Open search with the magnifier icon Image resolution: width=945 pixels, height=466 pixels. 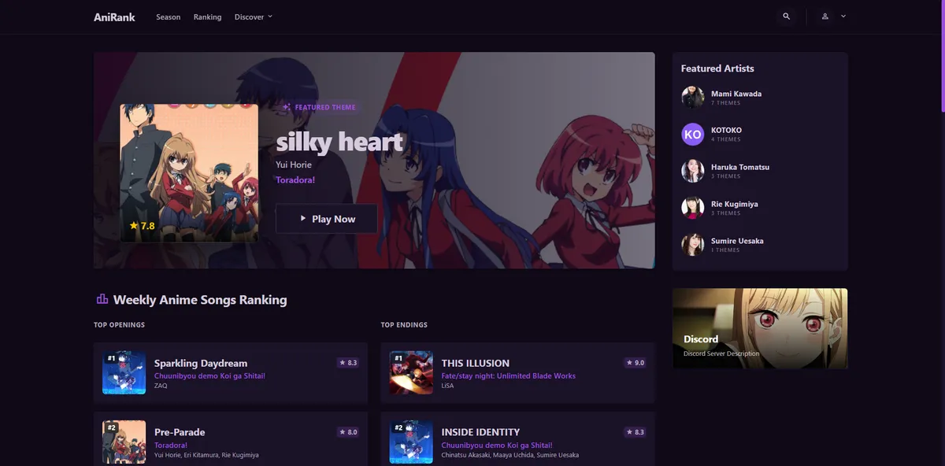[786, 17]
